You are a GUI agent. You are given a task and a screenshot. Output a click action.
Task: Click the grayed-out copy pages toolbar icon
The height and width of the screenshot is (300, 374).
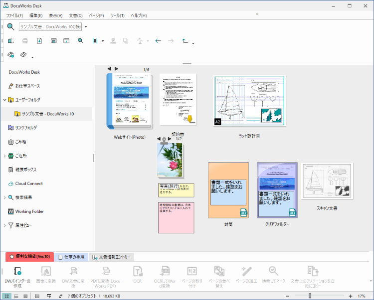(x=126, y=41)
